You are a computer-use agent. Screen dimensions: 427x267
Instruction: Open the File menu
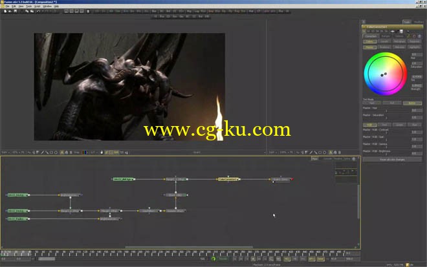click(x=7, y=6)
